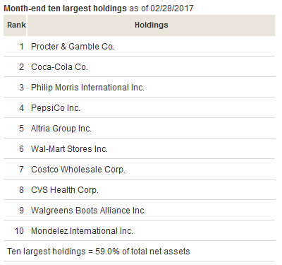Click rank number 10 cell
Screen dimensions: 282x265
tap(19, 231)
